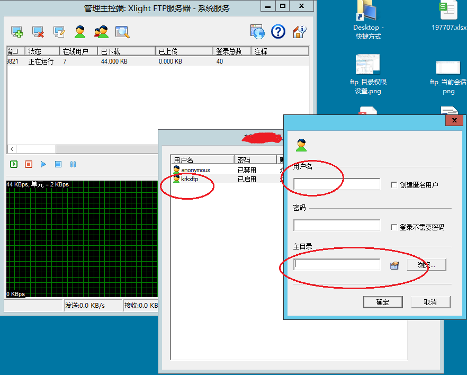Check the 登录不需要密码 checkbox
Viewport: 467px width, 375px height.
[x=394, y=227]
